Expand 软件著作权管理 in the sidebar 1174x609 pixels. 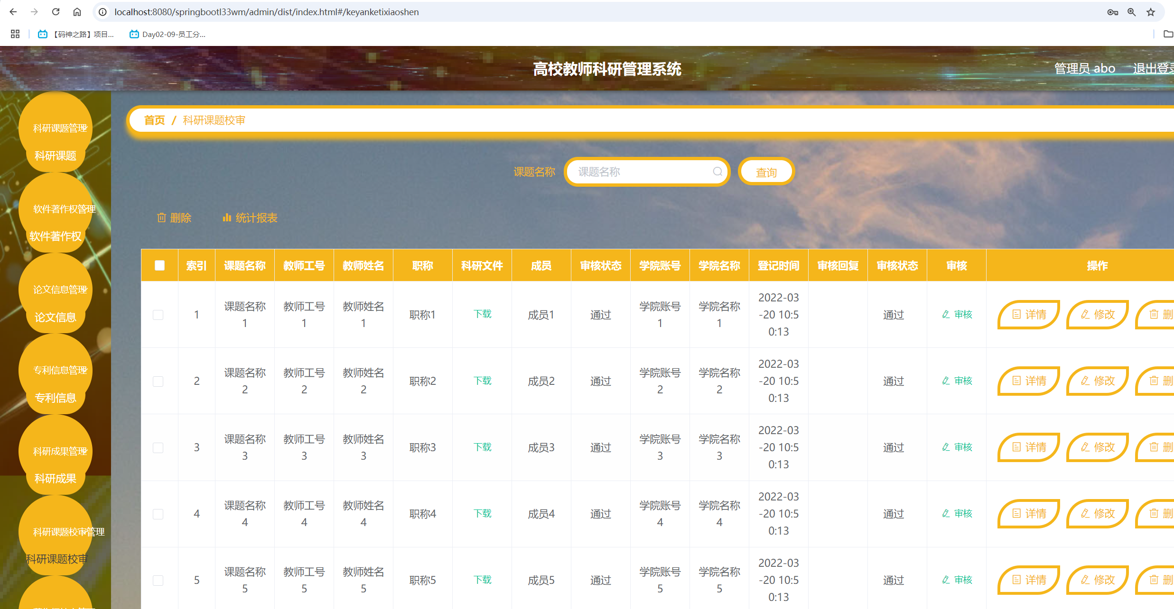tap(56, 209)
